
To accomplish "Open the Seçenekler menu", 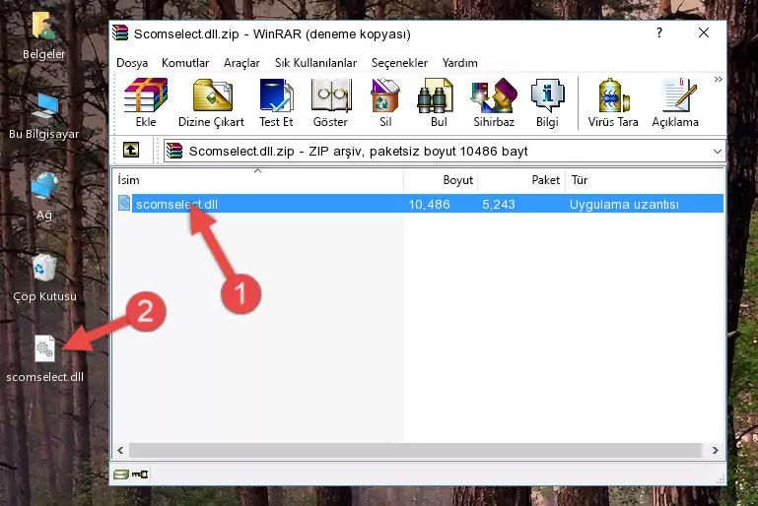I will click(399, 63).
